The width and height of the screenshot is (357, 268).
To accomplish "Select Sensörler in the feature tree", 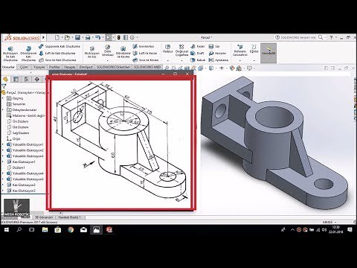I will coord(16,104).
